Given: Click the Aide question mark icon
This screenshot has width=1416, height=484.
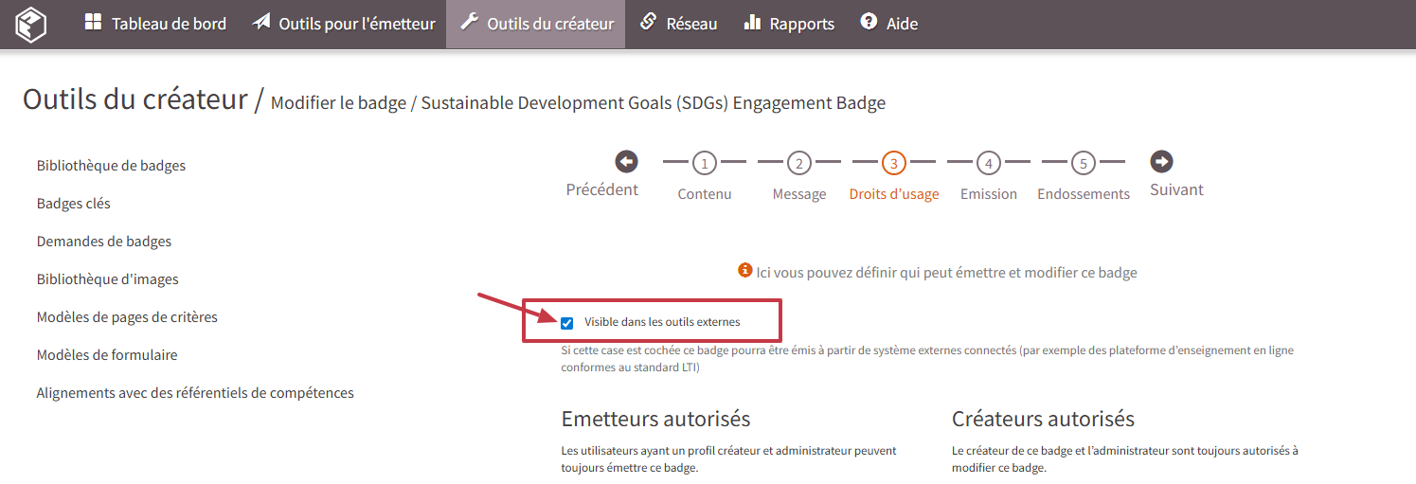Looking at the screenshot, I should [x=869, y=22].
